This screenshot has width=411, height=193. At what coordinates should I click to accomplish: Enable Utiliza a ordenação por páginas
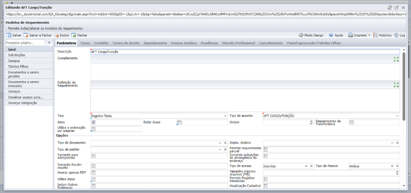point(94,129)
